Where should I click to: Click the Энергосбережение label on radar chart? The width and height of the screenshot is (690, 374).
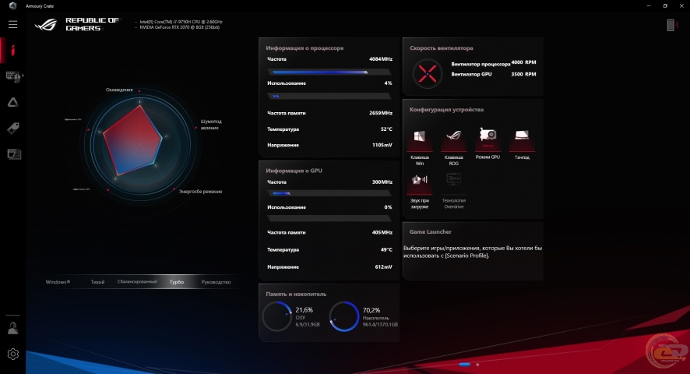[200, 192]
